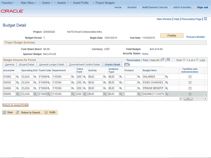Open Product lookup in the 59990 row
The image size is (211, 158).
coord(139,94)
